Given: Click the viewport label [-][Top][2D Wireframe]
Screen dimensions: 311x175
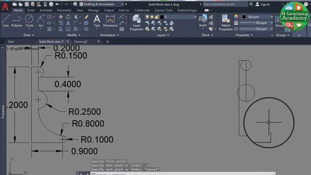Looking at the screenshot, I should (23, 49).
